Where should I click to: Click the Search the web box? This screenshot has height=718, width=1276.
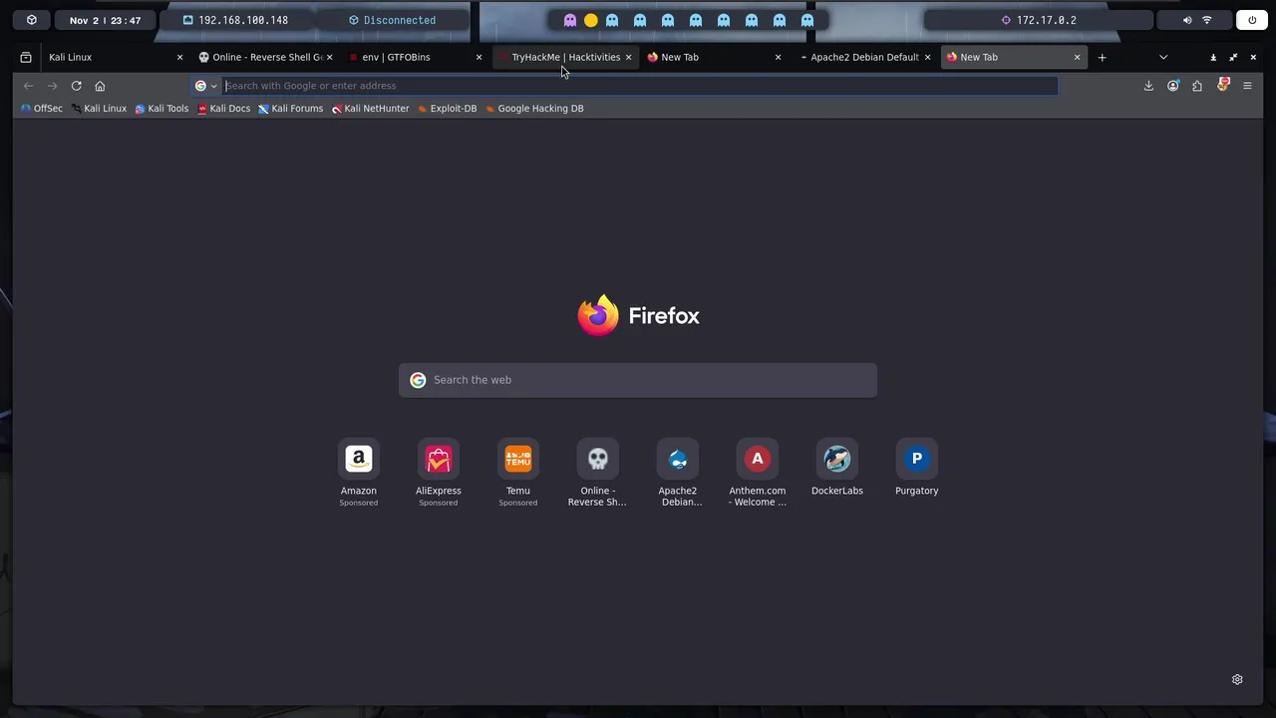point(638,380)
